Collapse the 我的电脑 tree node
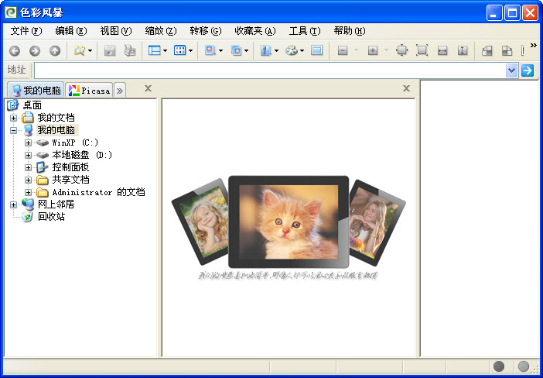This screenshot has height=378, width=543. (x=13, y=130)
